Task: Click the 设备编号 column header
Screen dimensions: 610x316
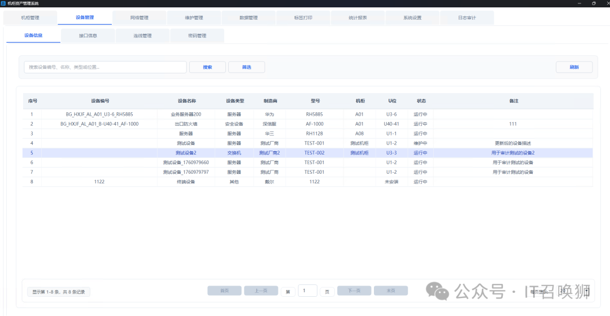Action: click(100, 101)
